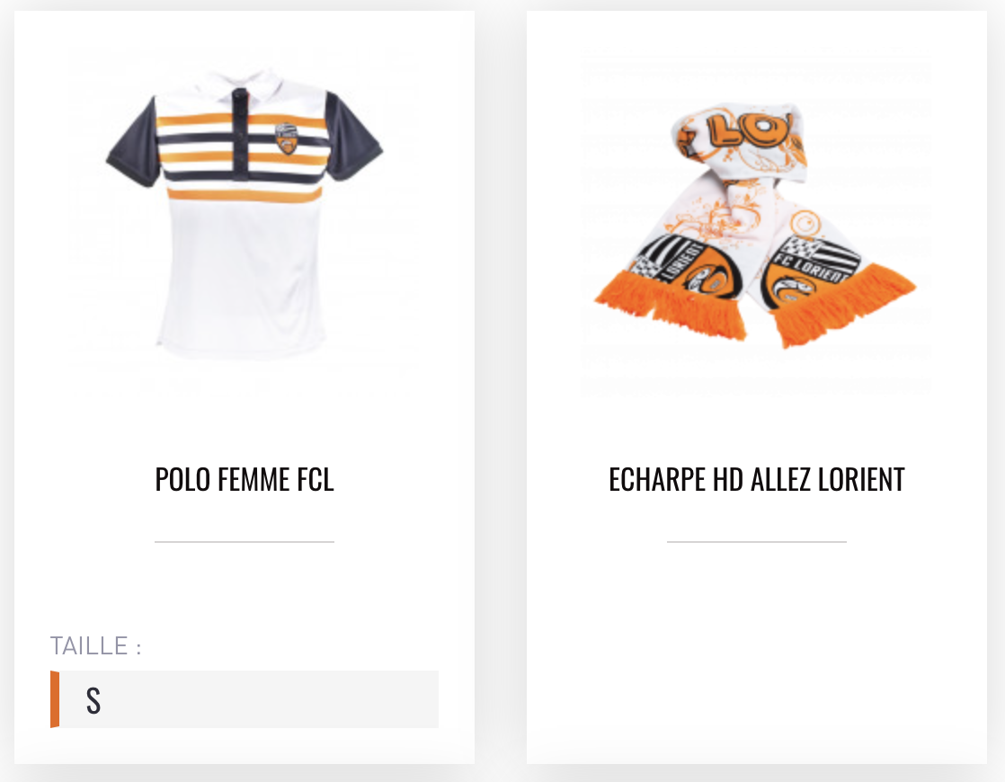Click the POLO FEMME FCL title
The image size is (1005, 782).
[245, 479]
